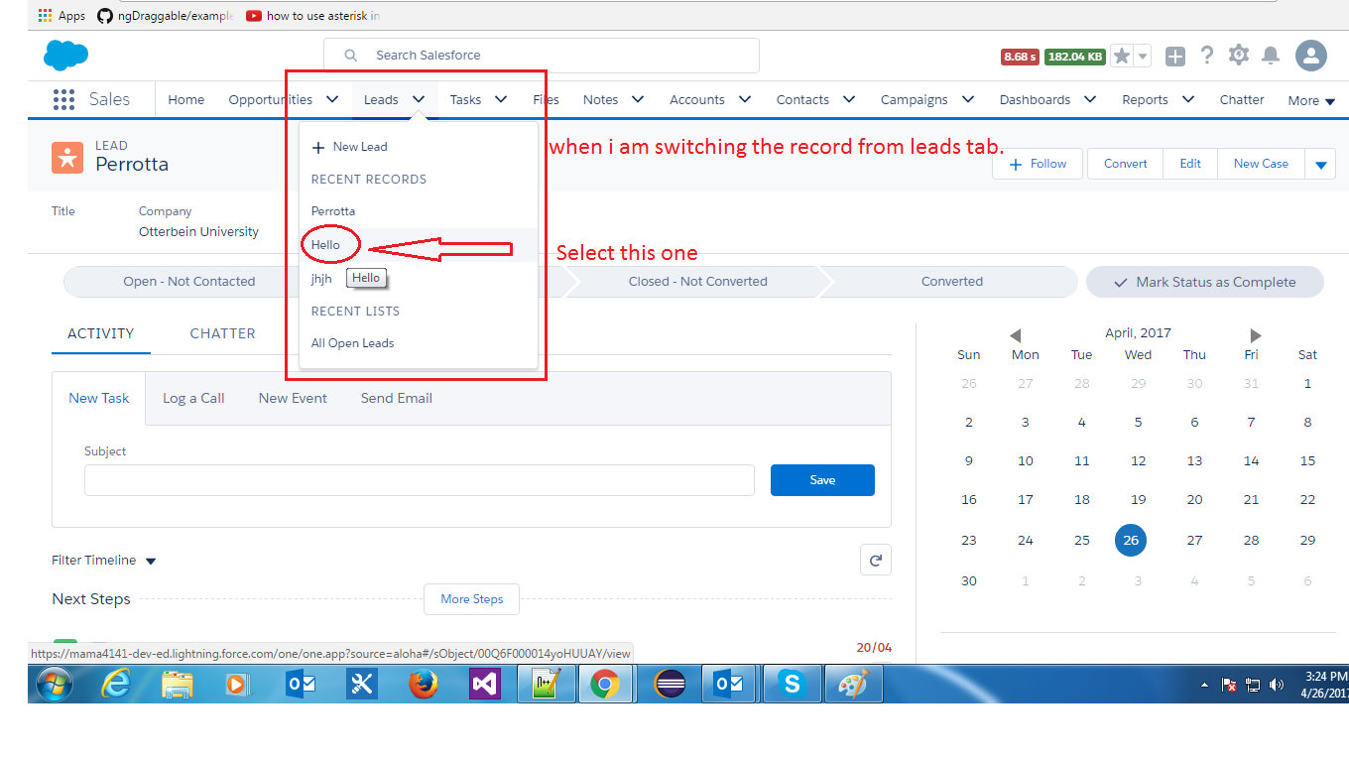
Task: Collapse the Leads tab dropdown chevron
Action: (x=419, y=99)
